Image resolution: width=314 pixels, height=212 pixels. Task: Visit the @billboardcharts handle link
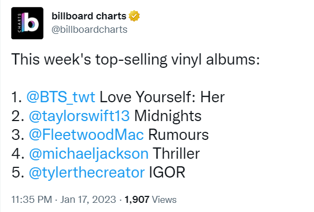coord(89,30)
